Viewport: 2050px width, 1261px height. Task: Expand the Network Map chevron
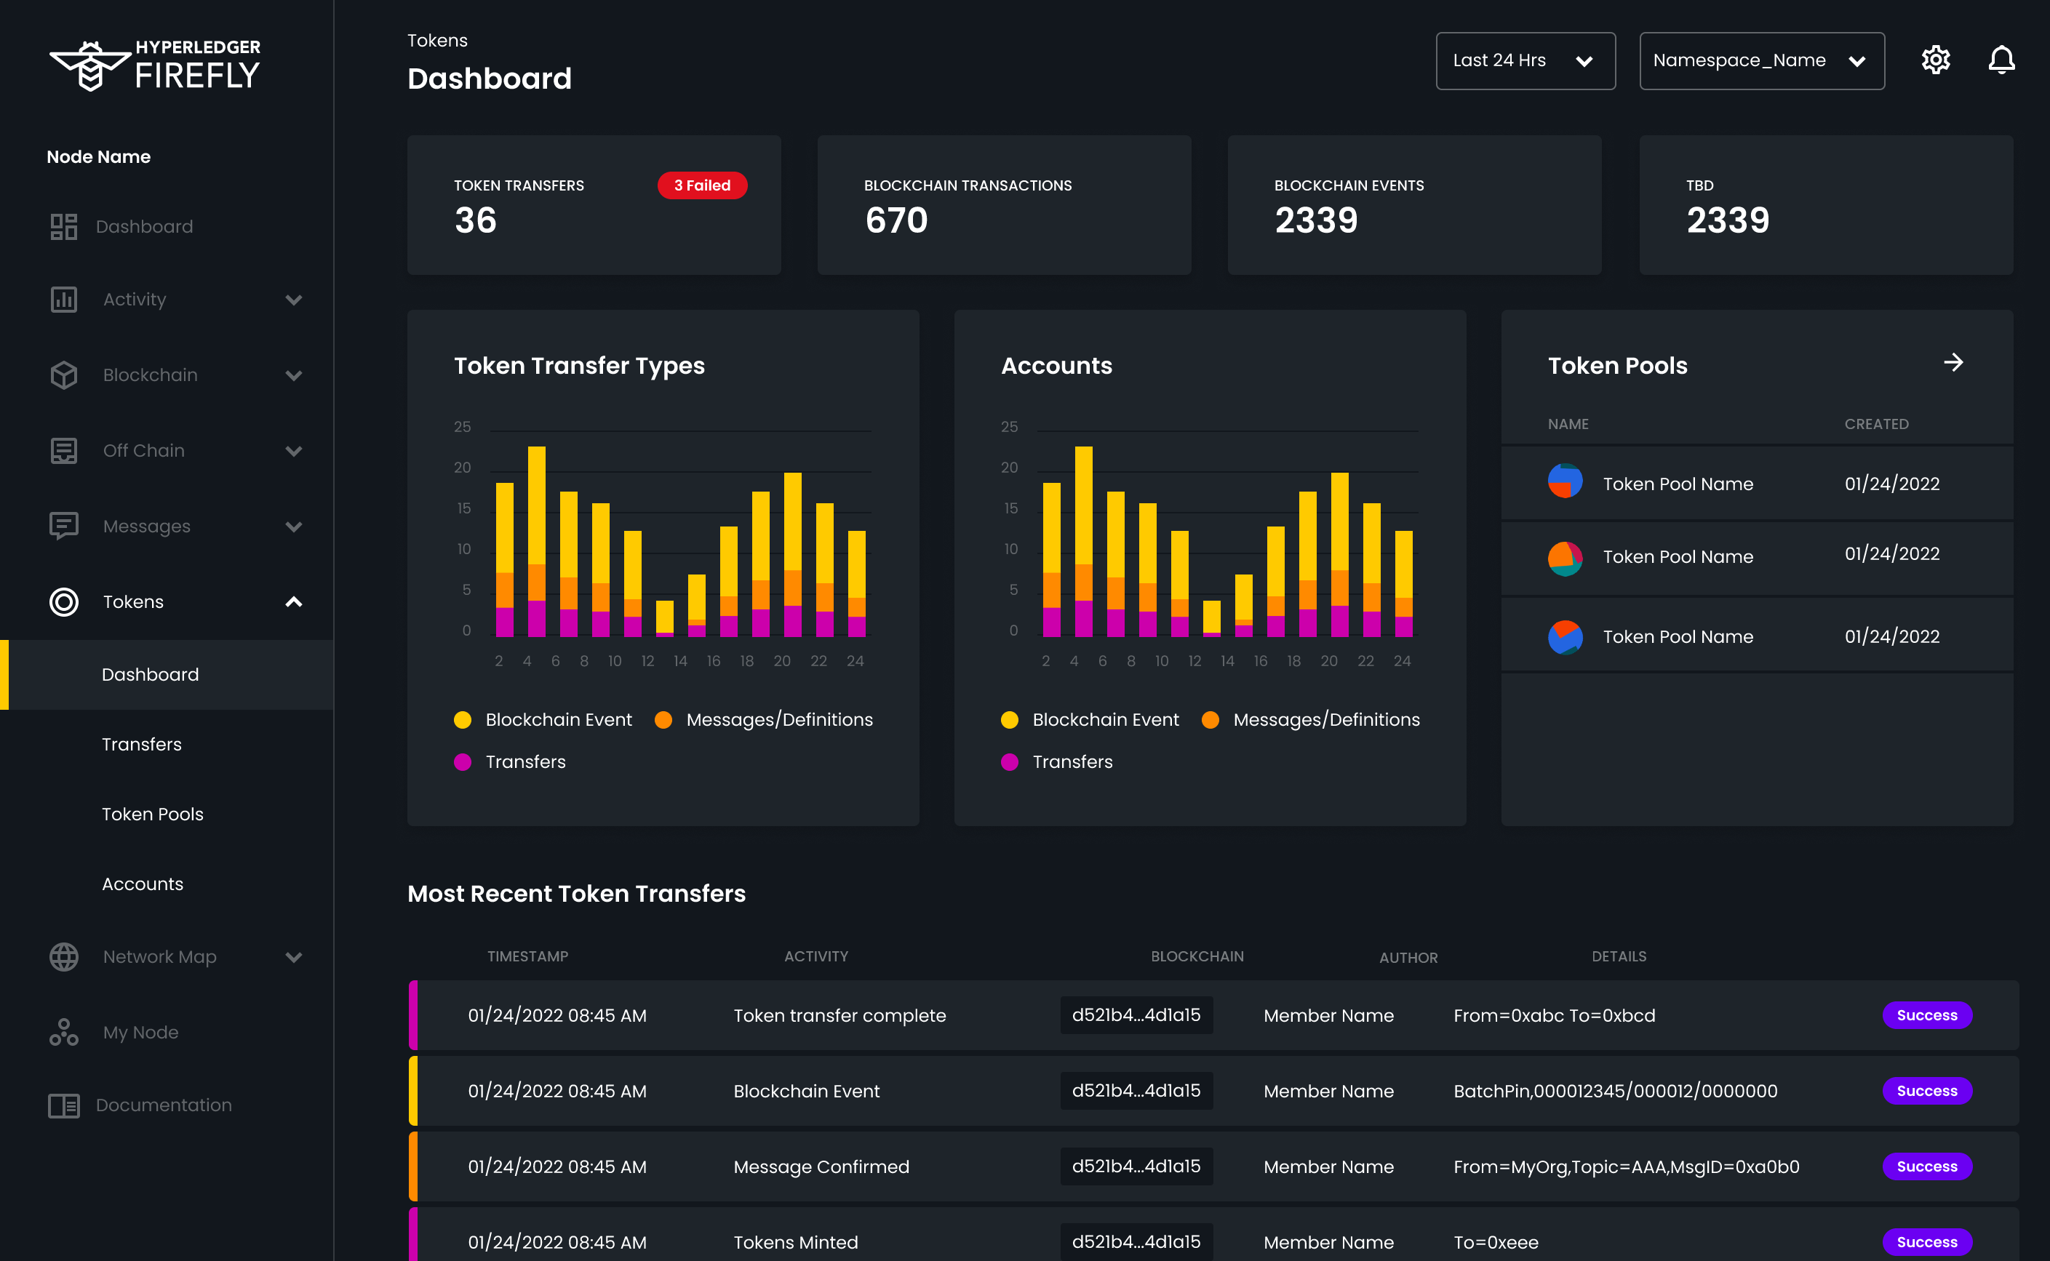click(x=294, y=956)
